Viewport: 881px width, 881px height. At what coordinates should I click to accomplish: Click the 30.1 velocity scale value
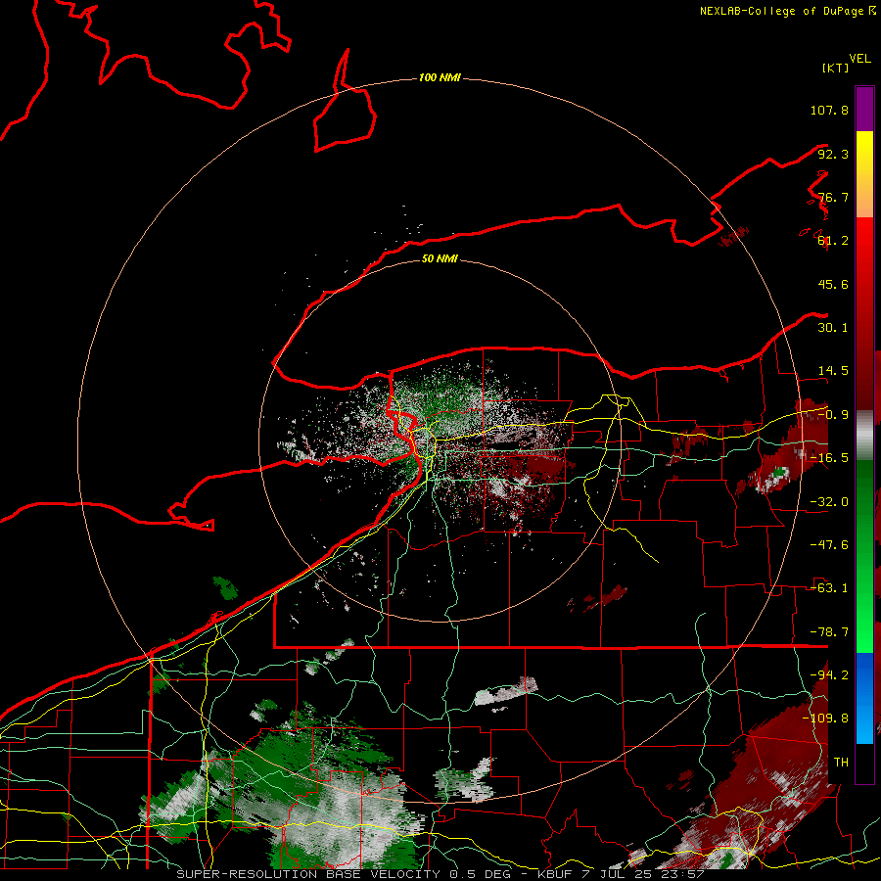[x=833, y=328]
